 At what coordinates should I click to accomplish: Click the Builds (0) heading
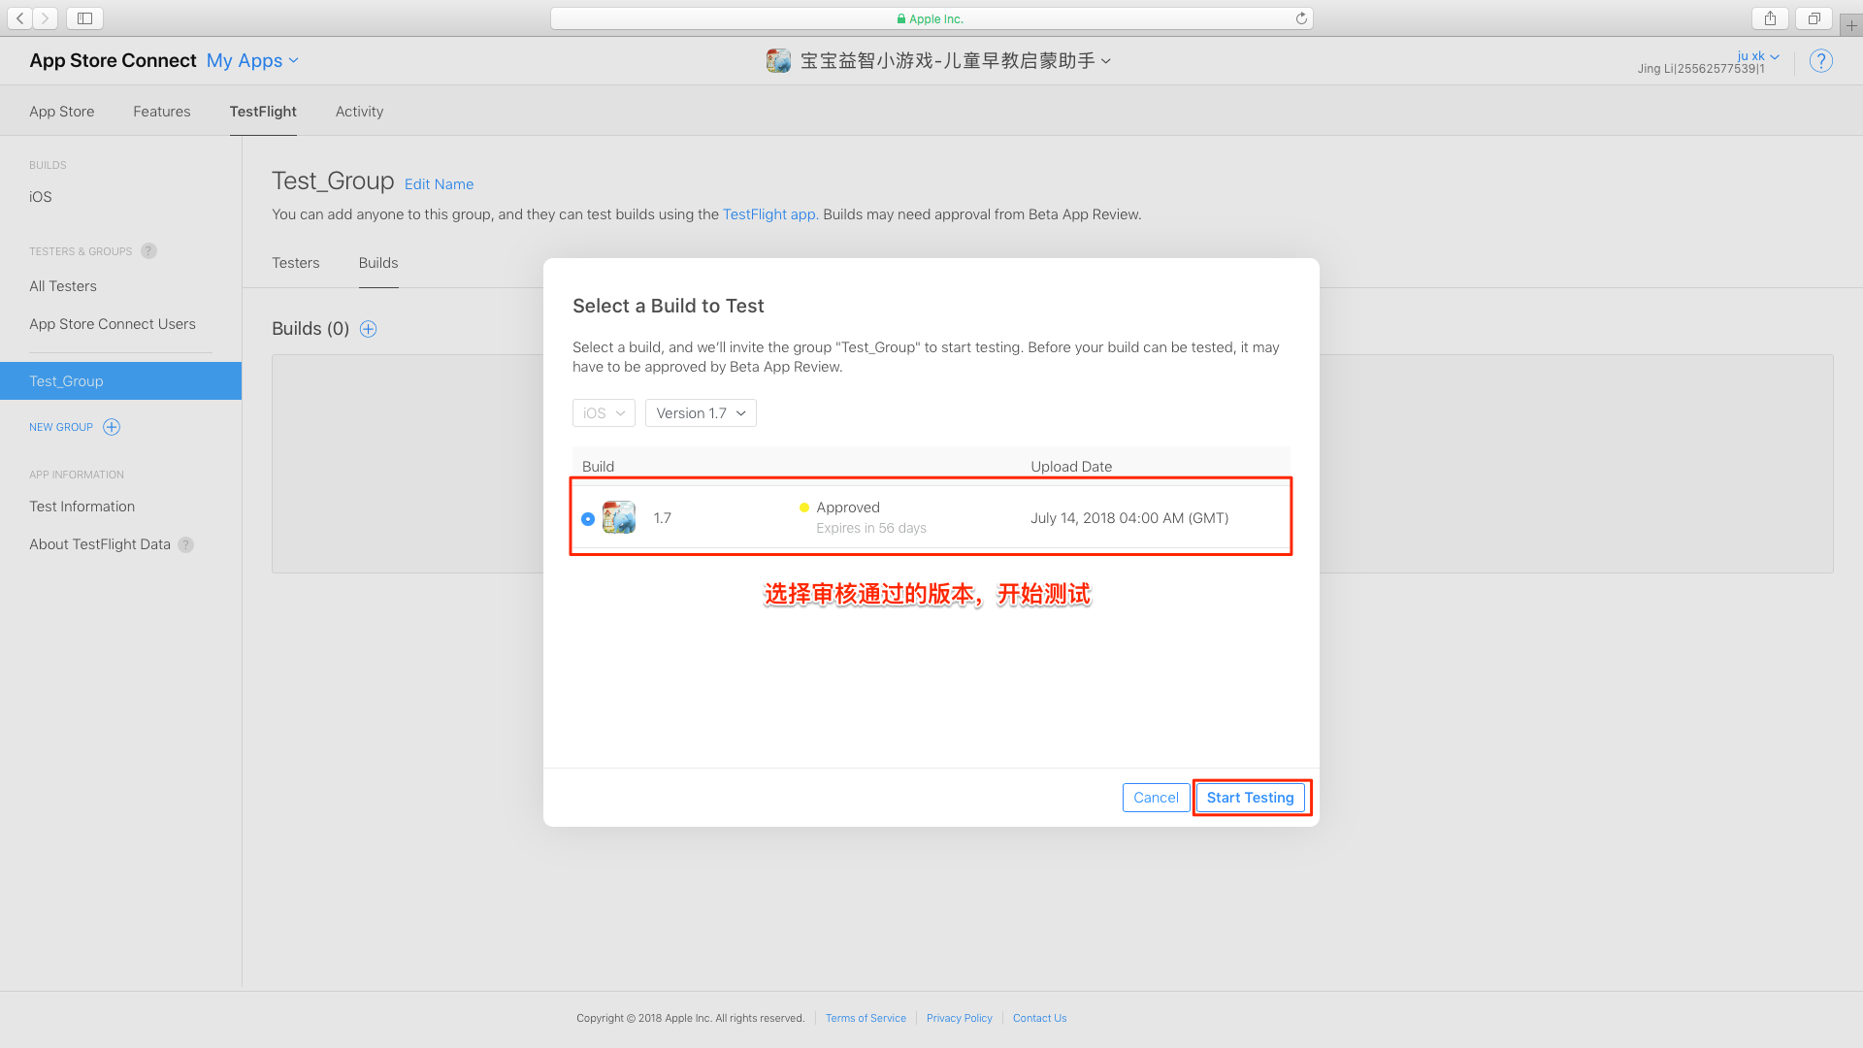tap(310, 329)
